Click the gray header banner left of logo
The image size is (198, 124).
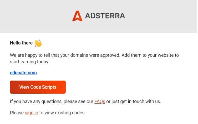[x=34, y=16]
